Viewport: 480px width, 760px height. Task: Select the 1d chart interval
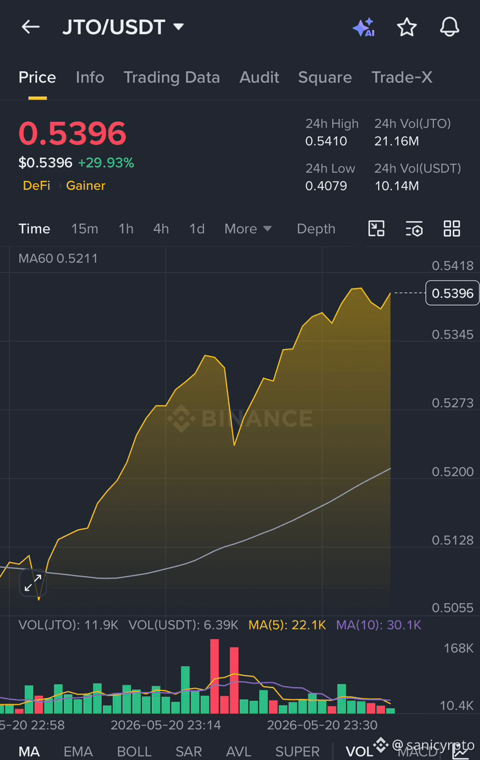point(197,229)
